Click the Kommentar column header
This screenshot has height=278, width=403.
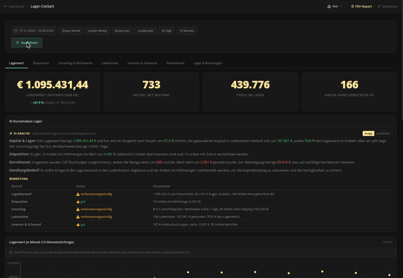click(162, 186)
